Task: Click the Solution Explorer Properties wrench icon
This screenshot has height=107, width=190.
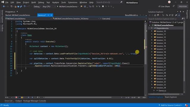Action: [176, 15]
